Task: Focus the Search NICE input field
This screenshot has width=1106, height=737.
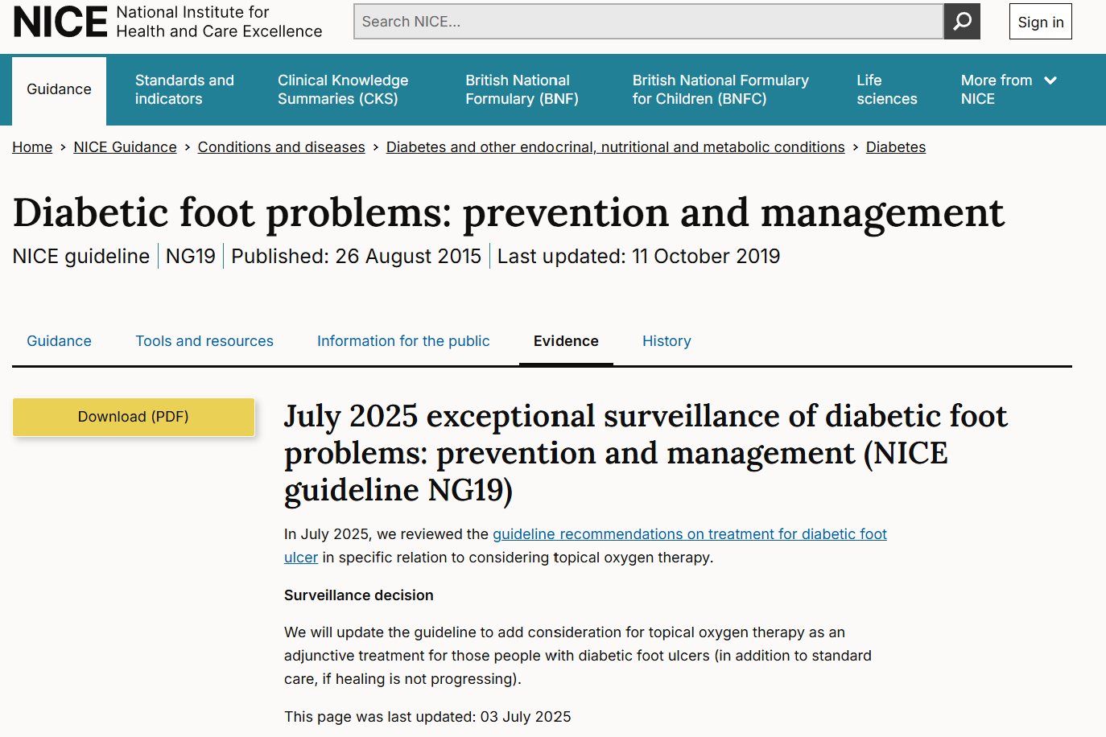Action: [x=648, y=22]
